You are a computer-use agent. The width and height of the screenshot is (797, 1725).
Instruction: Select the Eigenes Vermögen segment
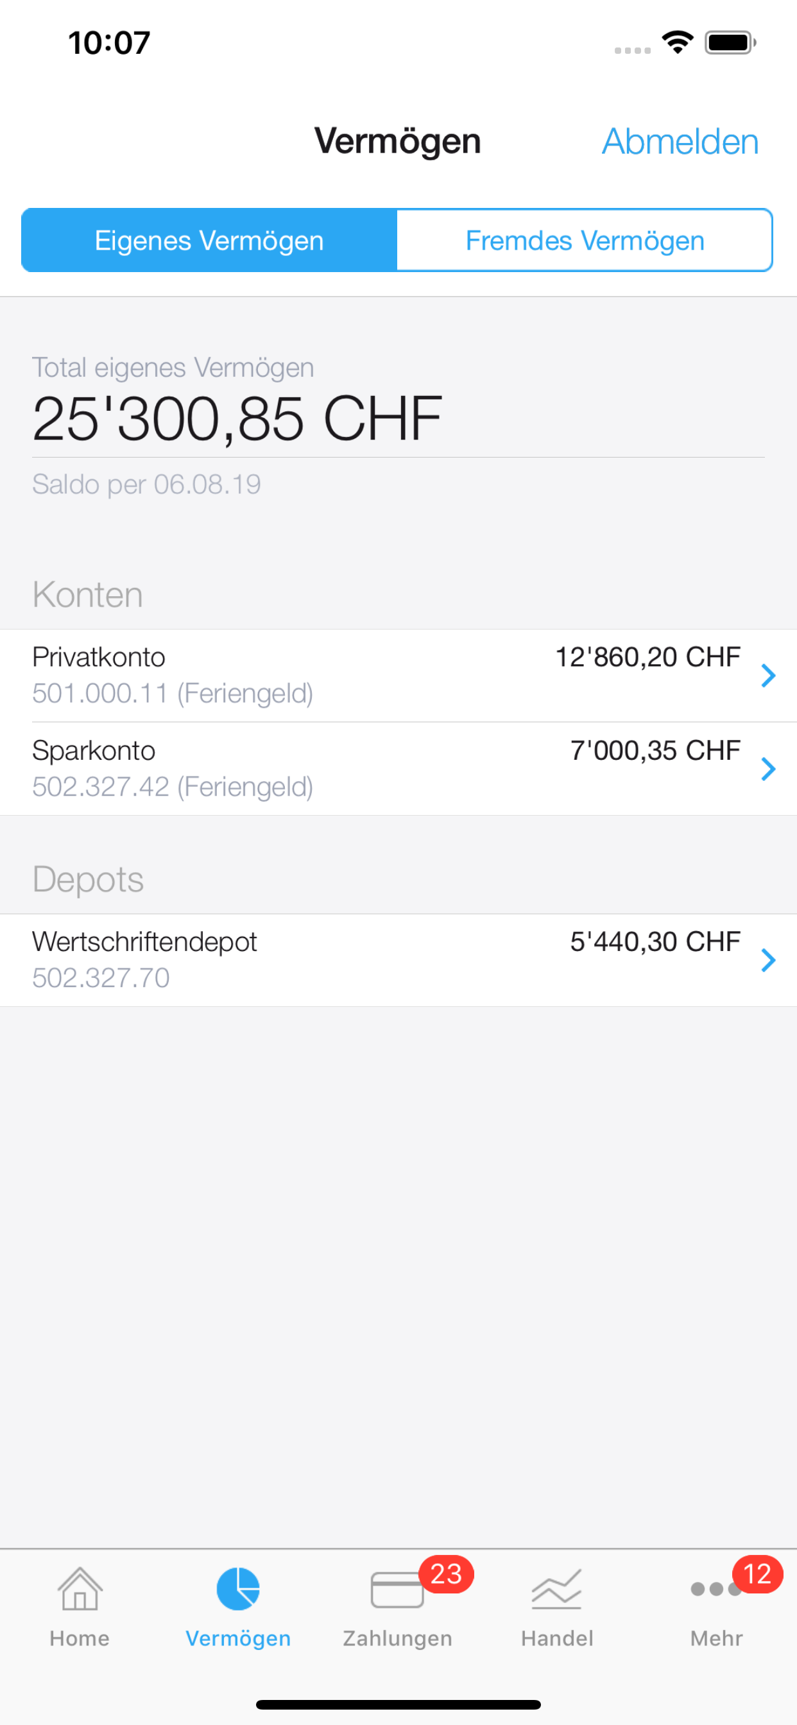[x=209, y=241]
